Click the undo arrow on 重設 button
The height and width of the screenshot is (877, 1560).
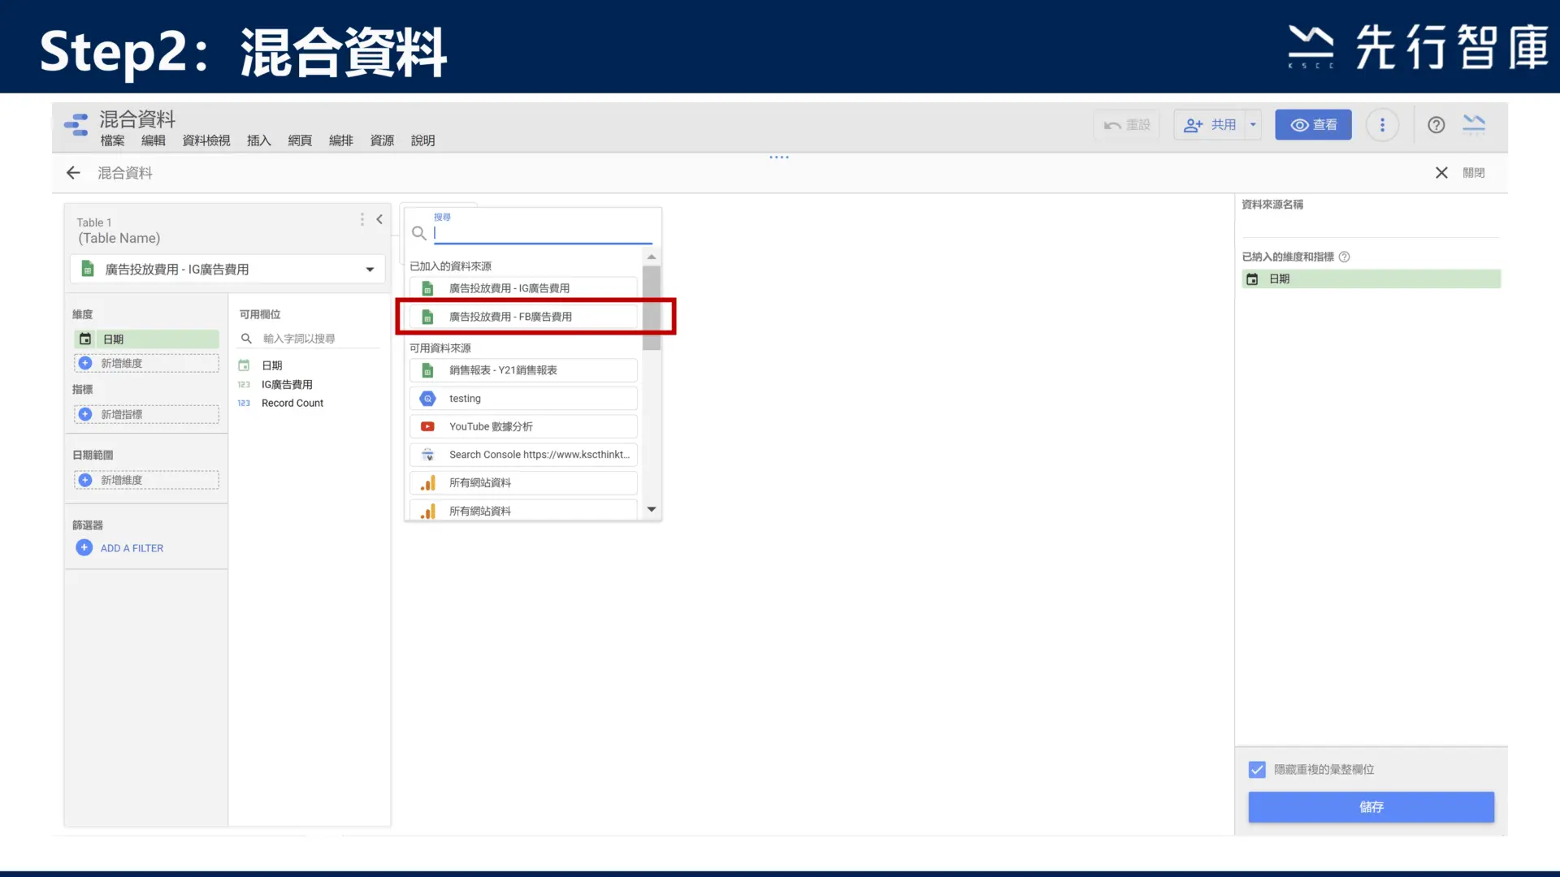[1112, 125]
